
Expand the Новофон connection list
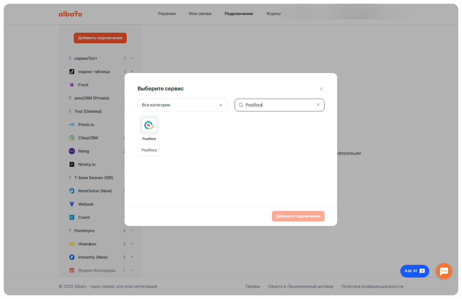click(x=132, y=244)
